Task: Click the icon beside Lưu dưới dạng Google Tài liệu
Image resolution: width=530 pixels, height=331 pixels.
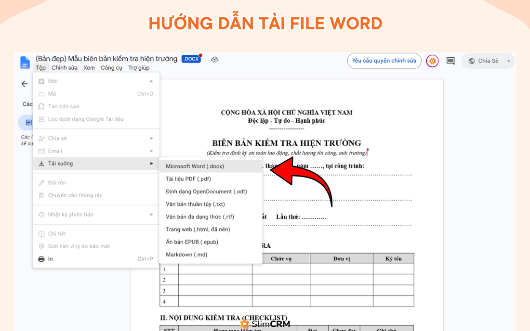Action: (41, 119)
